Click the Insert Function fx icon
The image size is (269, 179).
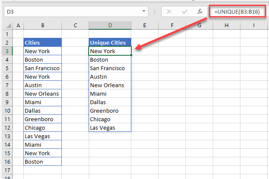pyautogui.click(x=200, y=11)
